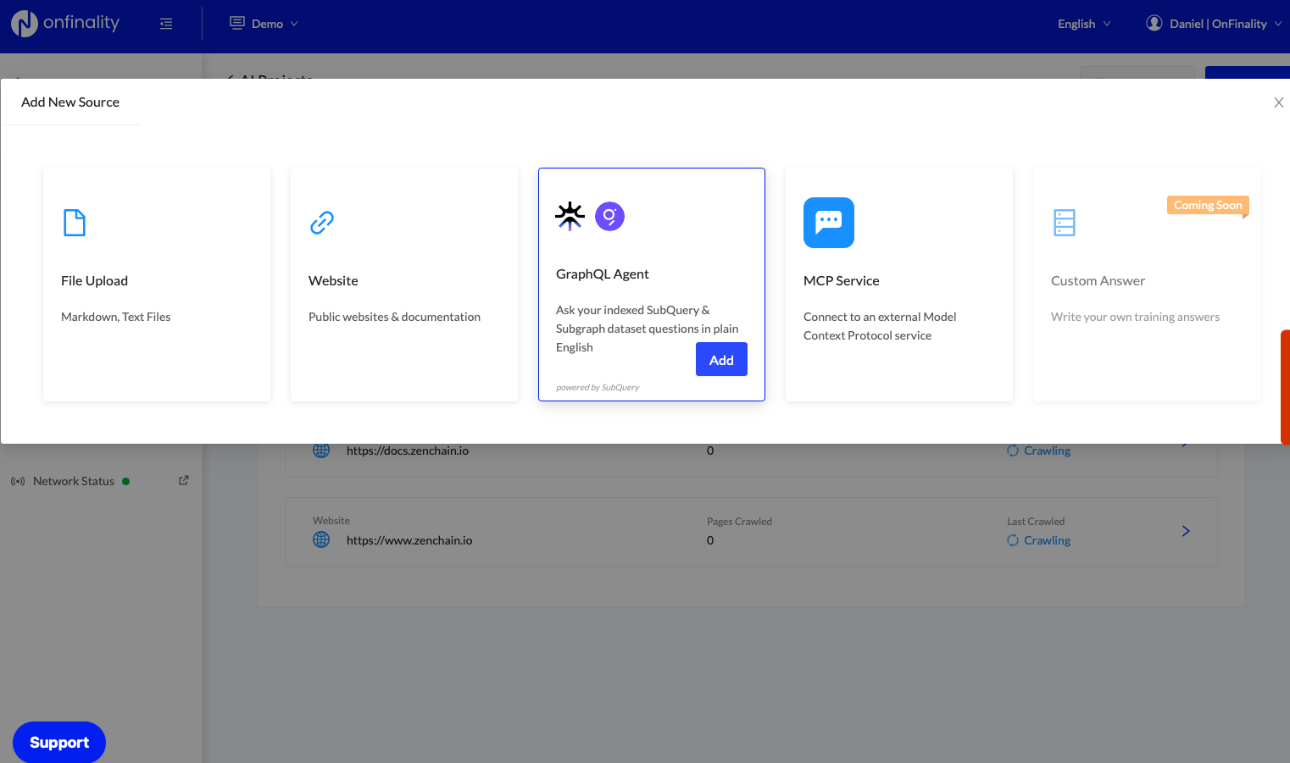Click the Website link icon
This screenshot has height=763, width=1290.
322,223
